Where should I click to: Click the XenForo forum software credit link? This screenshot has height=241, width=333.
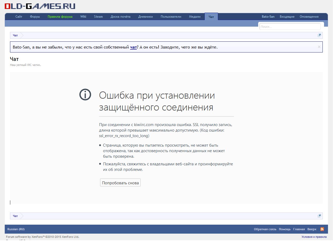[43, 237]
